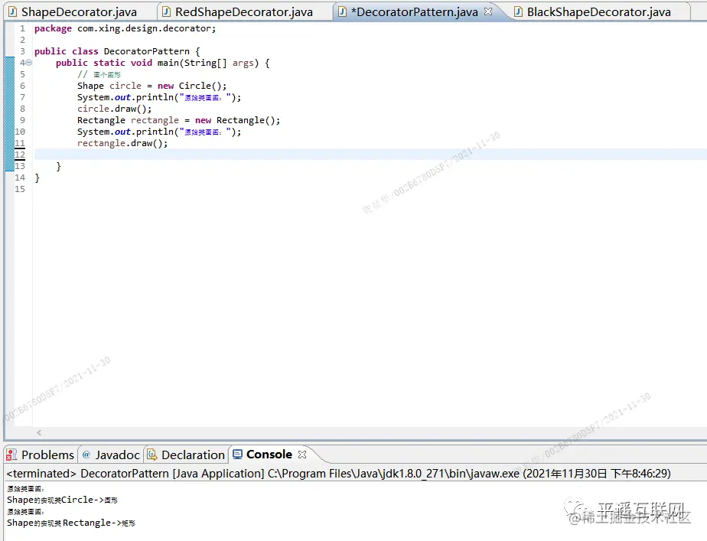This screenshot has height=541, width=707.
Task: Click the console output line containing Circle
Action: point(62,500)
